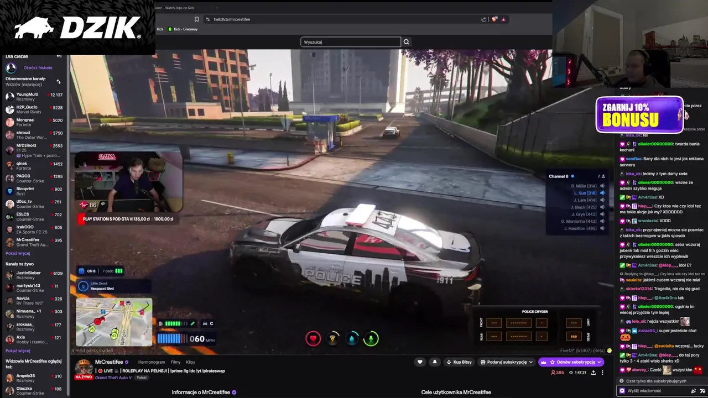Focus the Wyszukaj search field
The height and width of the screenshot is (398, 708).
click(x=351, y=42)
